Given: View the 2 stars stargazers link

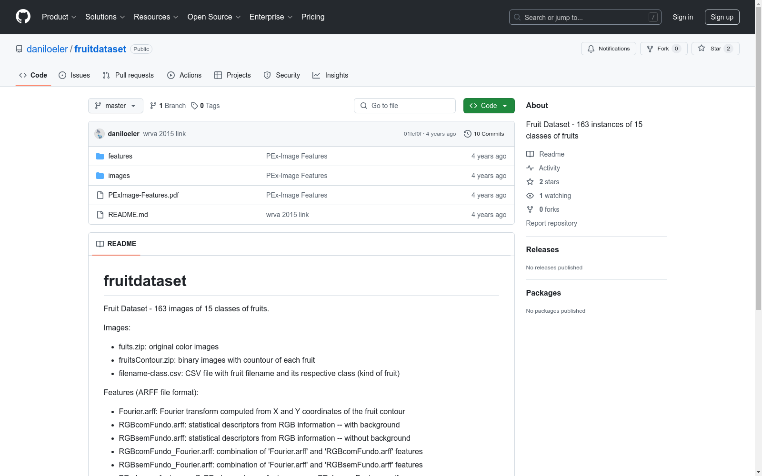Looking at the screenshot, I should (x=543, y=182).
